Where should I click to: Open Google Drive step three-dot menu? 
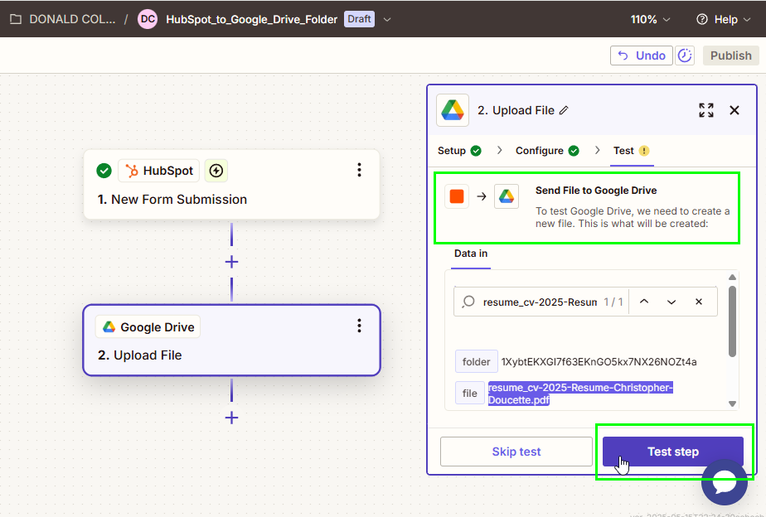[360, 326]
